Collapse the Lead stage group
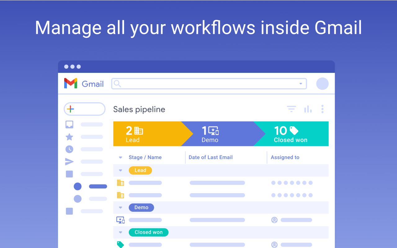Viewport: 397px width, 248px height. pyautogui.click(x=121, y=170)
